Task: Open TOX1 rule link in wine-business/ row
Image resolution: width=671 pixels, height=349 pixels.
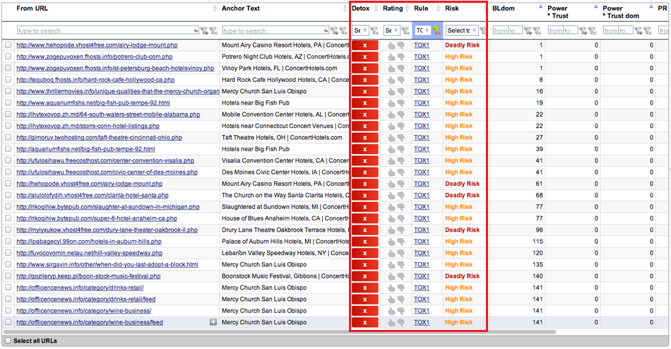Action: click(422, 311)
